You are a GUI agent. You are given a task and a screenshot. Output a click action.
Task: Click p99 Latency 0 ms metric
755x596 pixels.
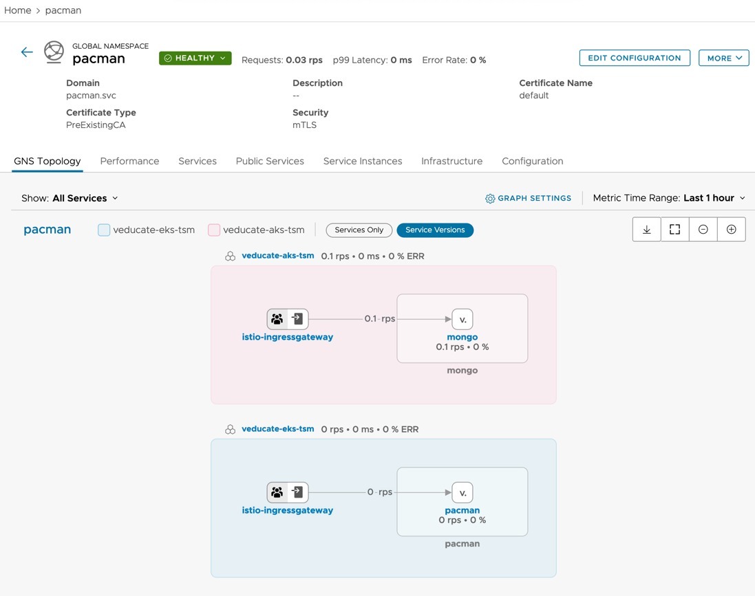(x=372, y=60)
